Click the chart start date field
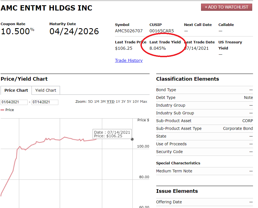Viewport: 258px width, 208px height. tap(14, 102)
